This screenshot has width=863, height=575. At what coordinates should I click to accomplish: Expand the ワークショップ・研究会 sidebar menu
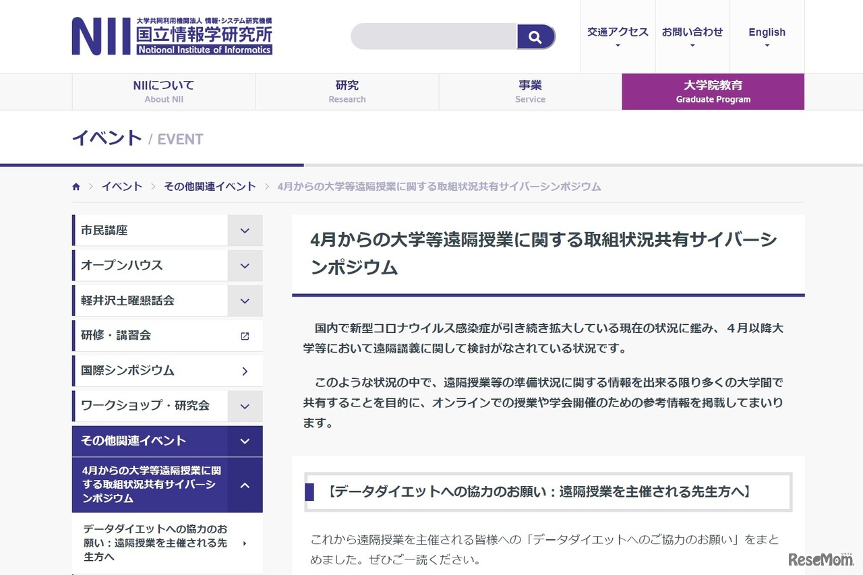245,406
